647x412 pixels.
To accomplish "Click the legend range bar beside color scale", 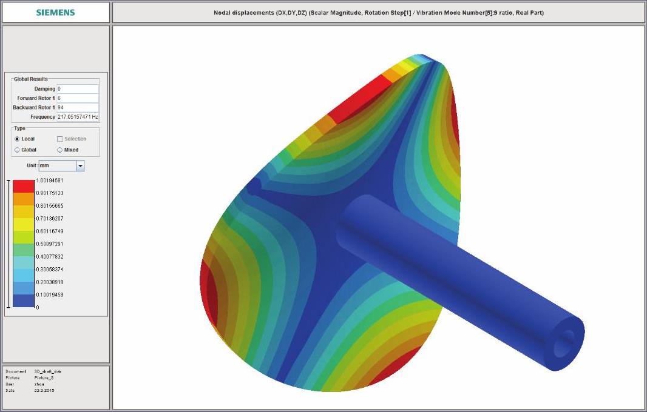I will tap(8, 244).
